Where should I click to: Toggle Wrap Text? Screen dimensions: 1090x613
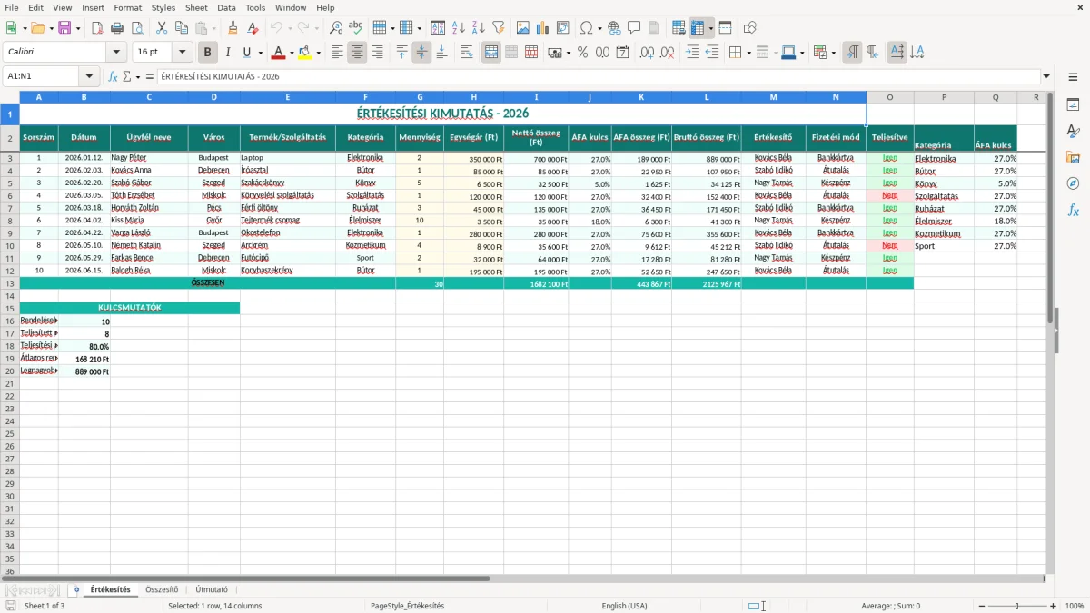point(467,53)
